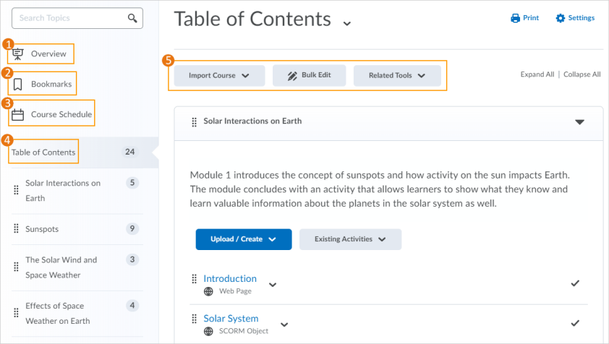Image resolution: width=609 pixels, height=344 pixels.
Task: Open Introduction topic context menu chevron
Action: click(x=273, y=285)
